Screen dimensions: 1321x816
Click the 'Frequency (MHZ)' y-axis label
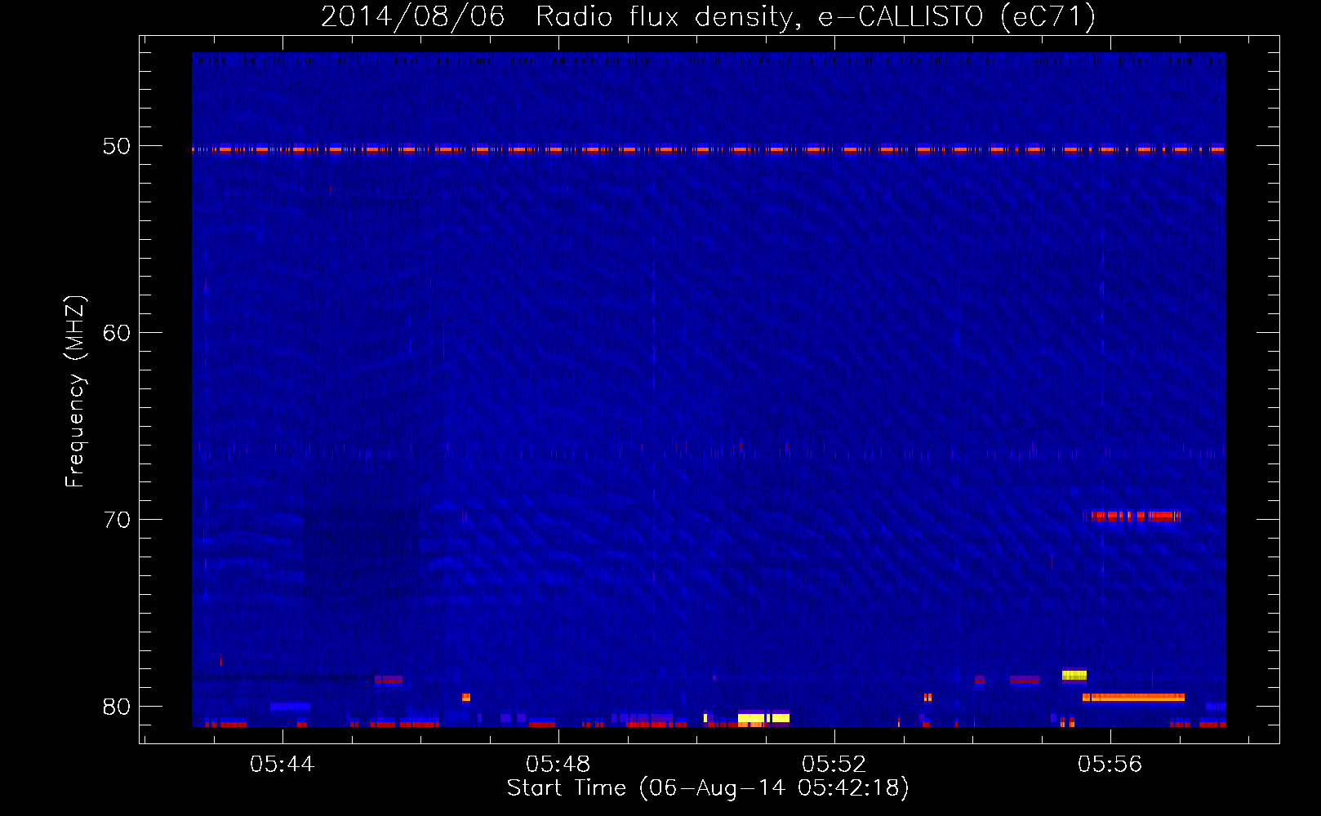pyautogui.click(x=74, y=392)
